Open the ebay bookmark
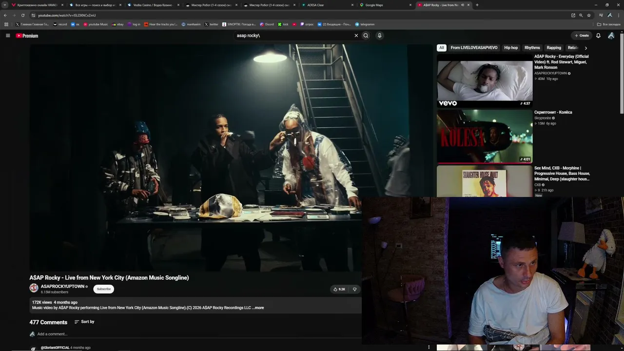This screenshot has height=351, width=624. coord(117,24)
